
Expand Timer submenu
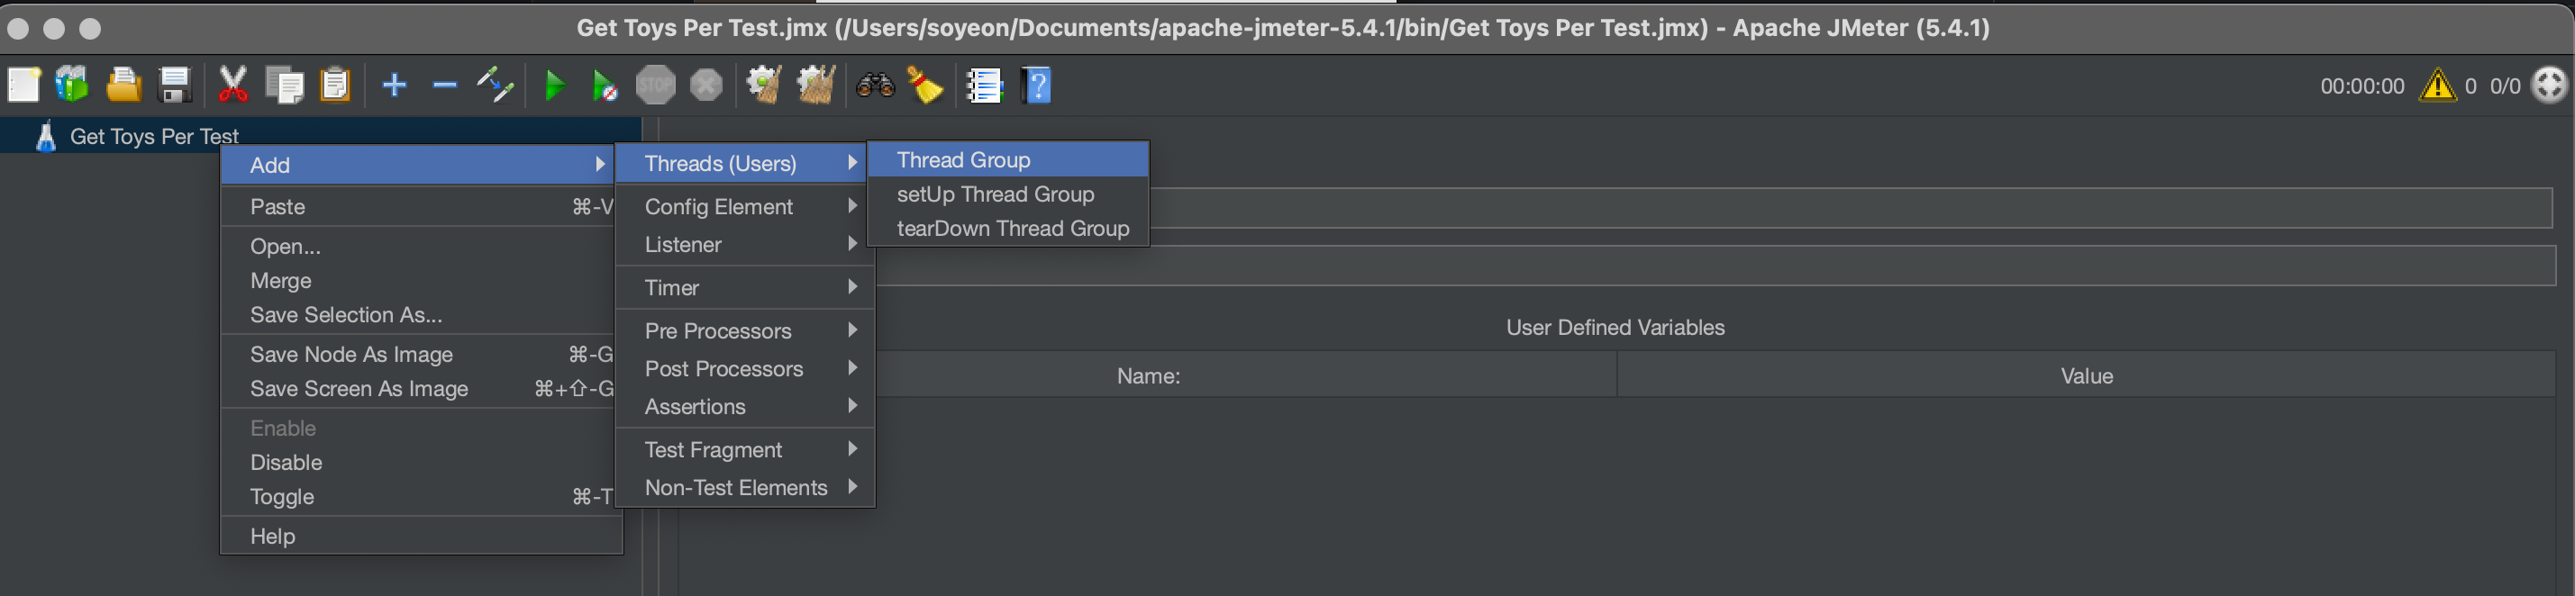pos(745,287)
